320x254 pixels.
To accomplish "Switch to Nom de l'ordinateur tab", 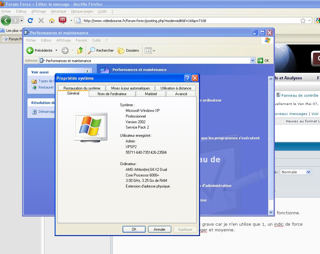I will [x=112, y=94].
